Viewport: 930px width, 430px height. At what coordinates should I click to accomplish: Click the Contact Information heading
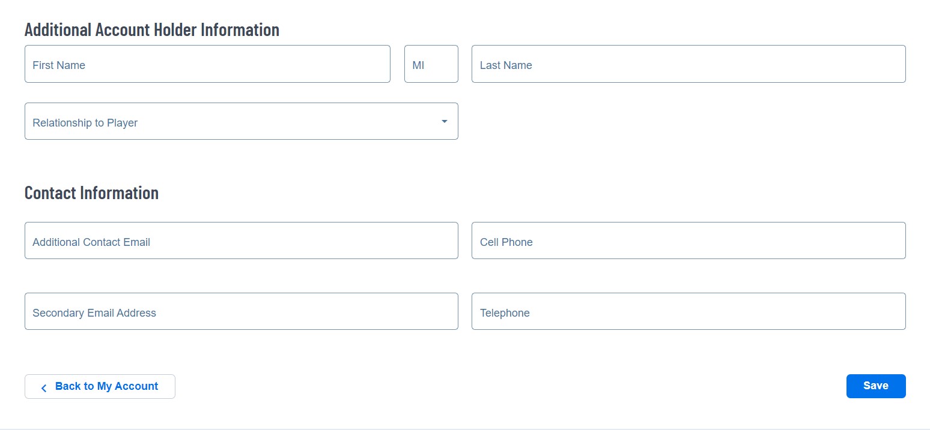pos(91,193)
